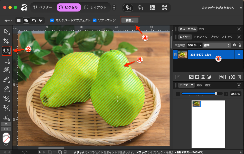The width and height of the screenshot is (244, 154).
Task: Switch to the ベクター studio tab
Action: pyautogui.click(x=43, y=7)
